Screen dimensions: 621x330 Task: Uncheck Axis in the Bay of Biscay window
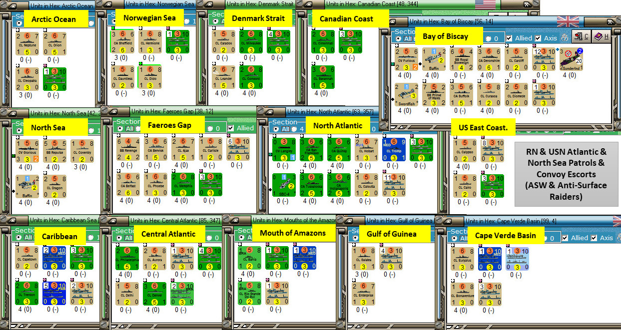(x=538, y=38)
